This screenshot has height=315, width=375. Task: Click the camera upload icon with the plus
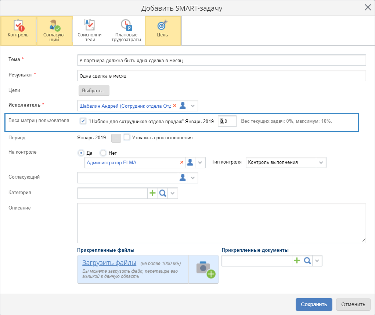click(x=205, y=269)
